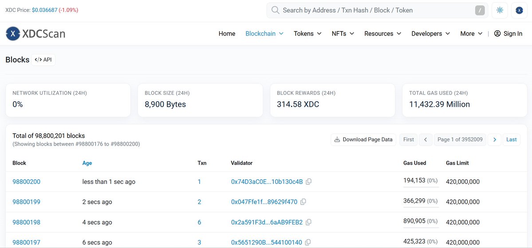The image size is (532, 248).
Task: Click the Sign In user icon
Action: click(x=497, y=34)
